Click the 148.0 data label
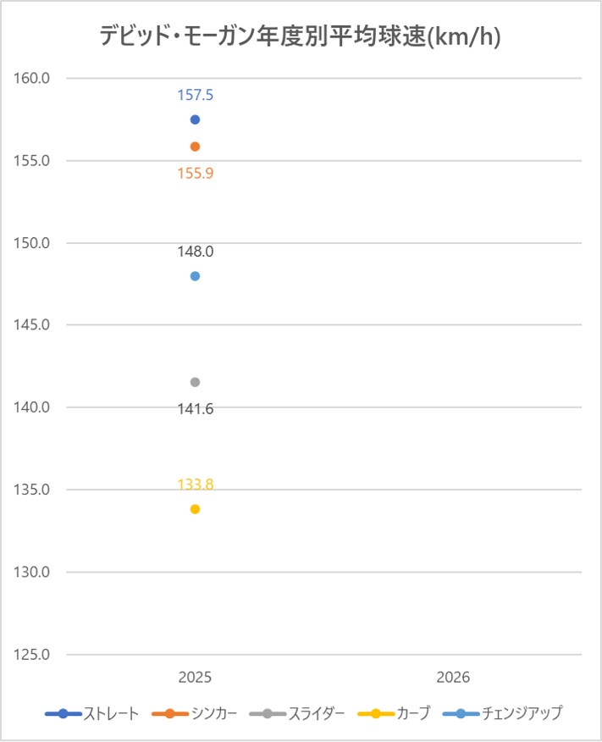Screen dimensions: 602x742 point(195,252)
